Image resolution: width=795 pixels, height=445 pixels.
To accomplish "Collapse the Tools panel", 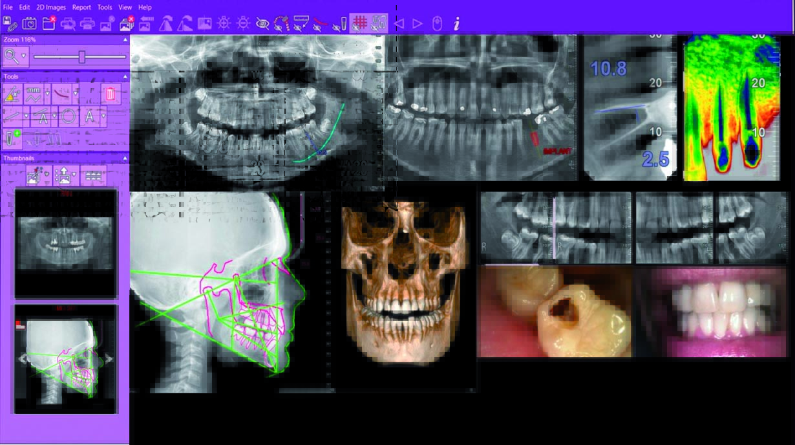I will 125,76.
